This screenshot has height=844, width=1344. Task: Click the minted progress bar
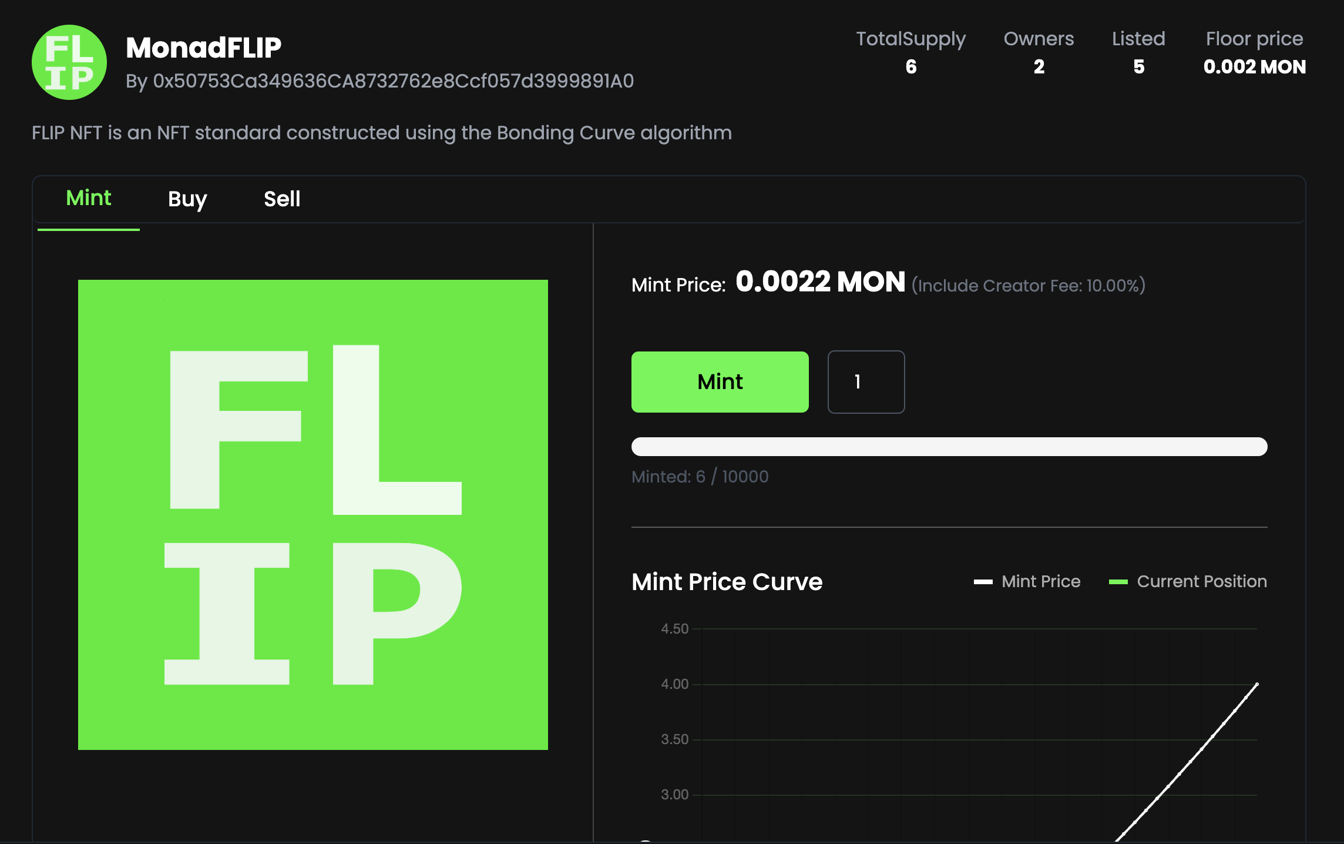[949, 447]
